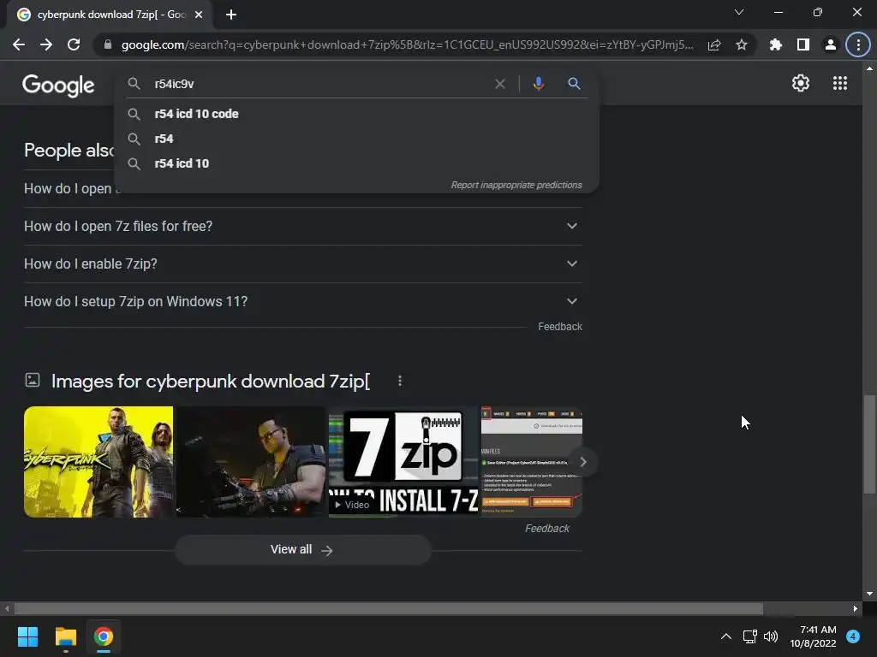Open Google quick settings gear
Screen dimensions: 877x657
[801, 83]
